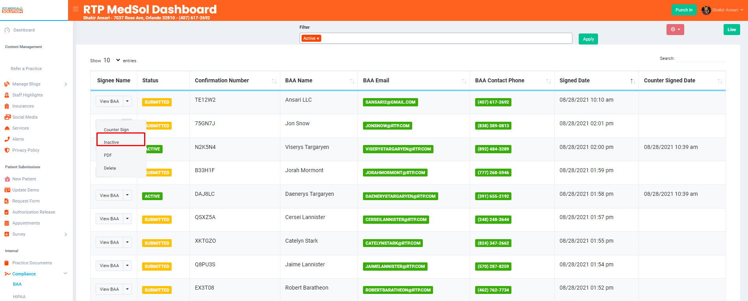Click View BAA for Catelyn Stark
Viewport: 748px width, 301px height.
click(x=109, y=242)
